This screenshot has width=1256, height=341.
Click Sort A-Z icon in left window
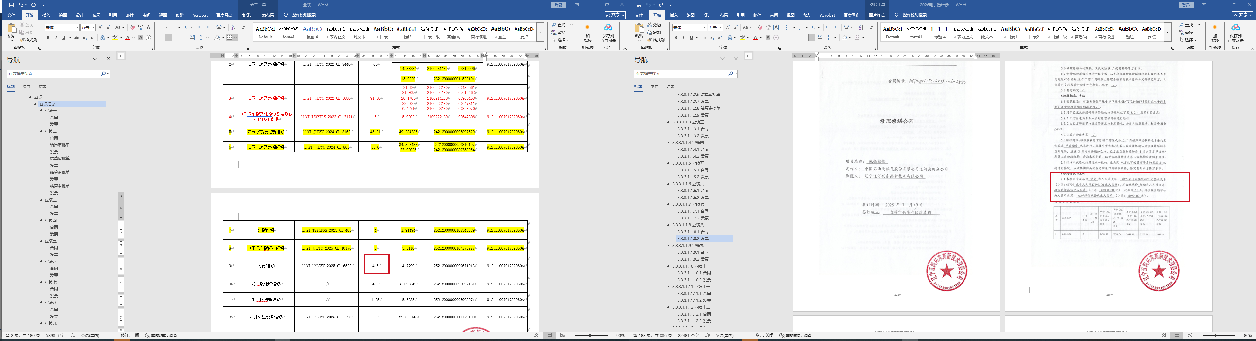point(234,28)
